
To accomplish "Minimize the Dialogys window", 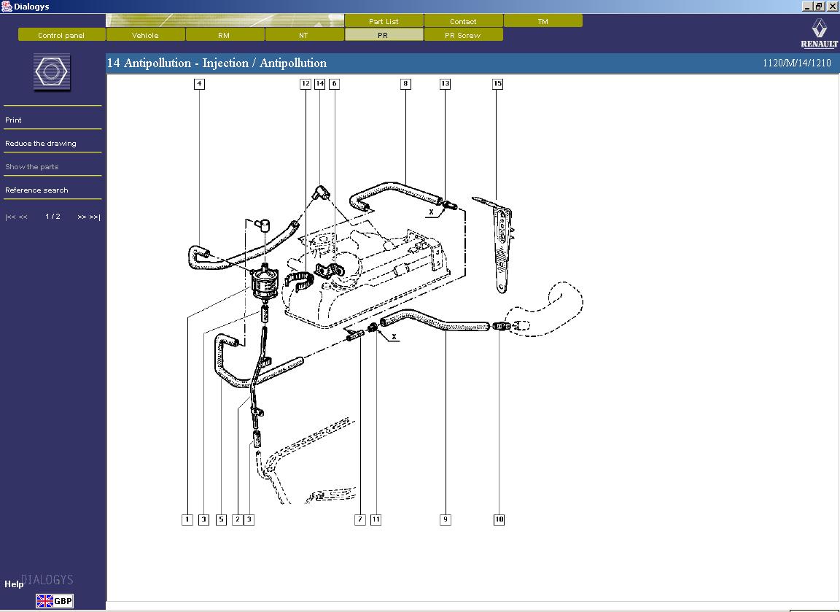I will tap(807, 7).
